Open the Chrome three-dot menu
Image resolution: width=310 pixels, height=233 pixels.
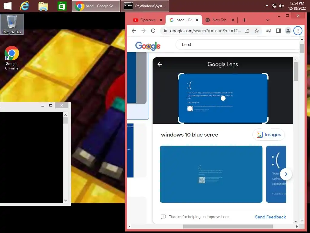point(298,31)
